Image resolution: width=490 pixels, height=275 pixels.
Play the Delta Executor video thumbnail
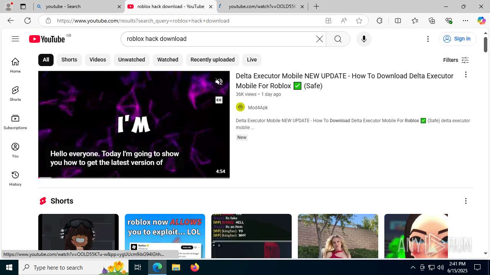tap(134, 125)
